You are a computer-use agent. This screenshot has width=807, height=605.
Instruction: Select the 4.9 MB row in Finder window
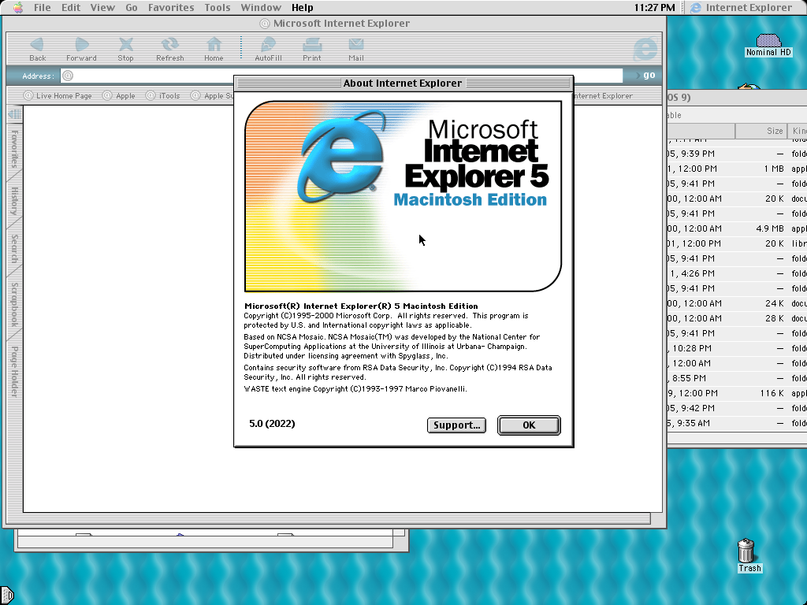[737, 228]
